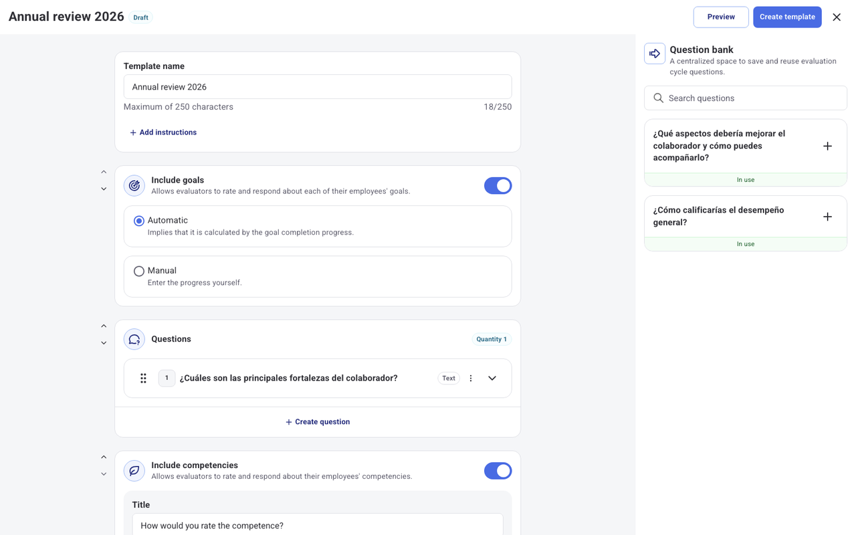Add the '¿Cómo calificarías el desempeño general?' question
Image resolution: width=856 pixels, height=535 pixels.
point(827,217)
